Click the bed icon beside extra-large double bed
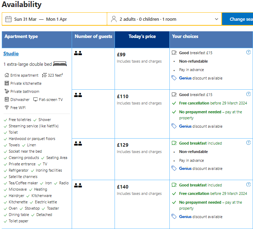This screenshot has width=253, height=229. pyautogui.click(x=60, y=64)
